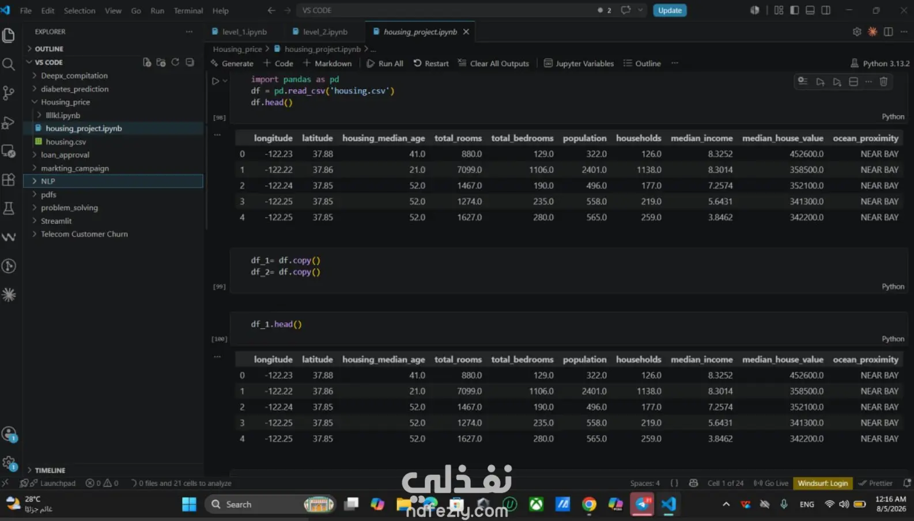Open Jupyter Variables panel
Viewport: 914px width, 521px height.
point(579,63)
